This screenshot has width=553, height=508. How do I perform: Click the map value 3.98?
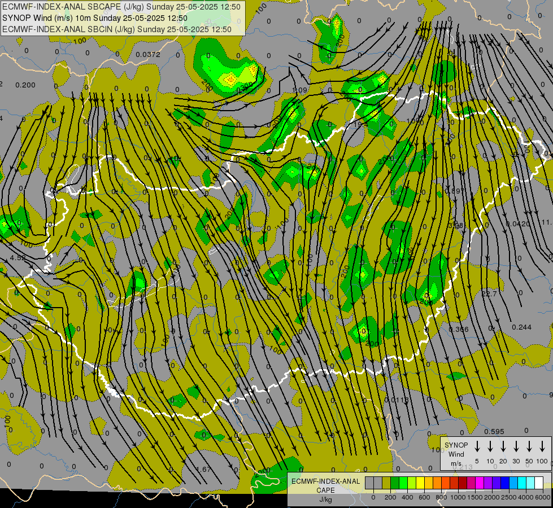coord(456,226)
